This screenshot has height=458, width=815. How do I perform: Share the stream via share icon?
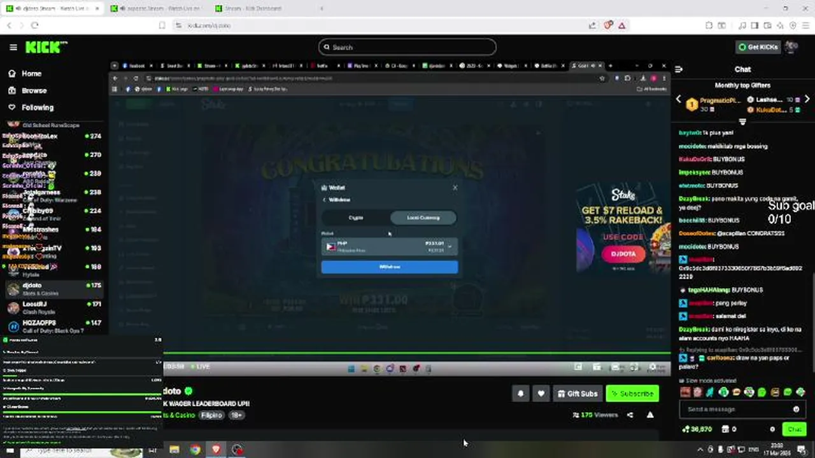coord(630,415)
